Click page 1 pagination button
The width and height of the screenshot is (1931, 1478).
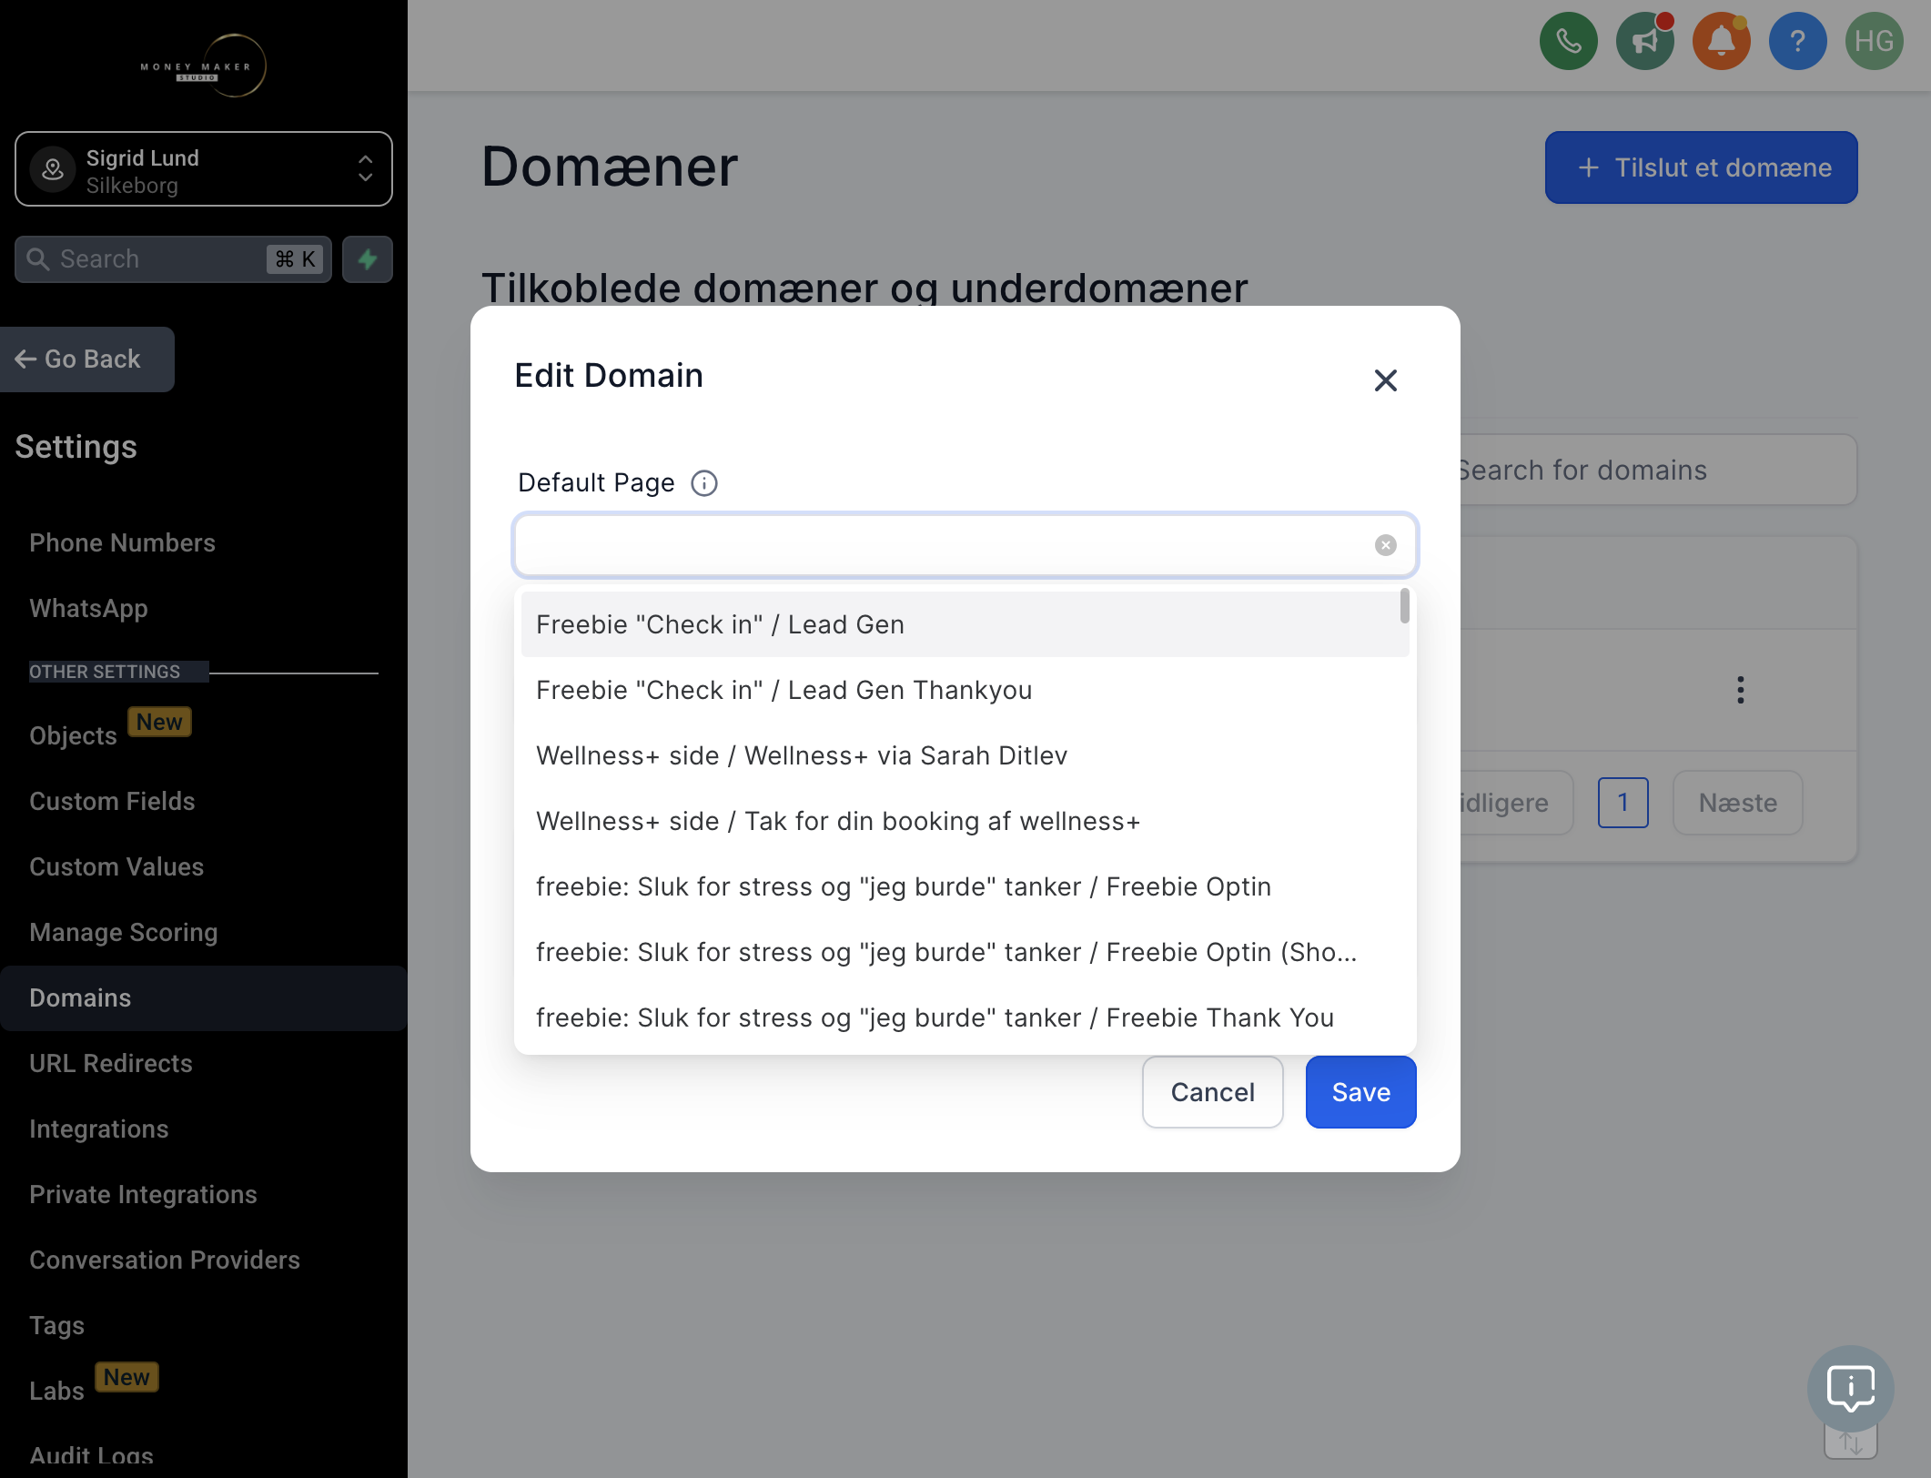coord(1623,803)
